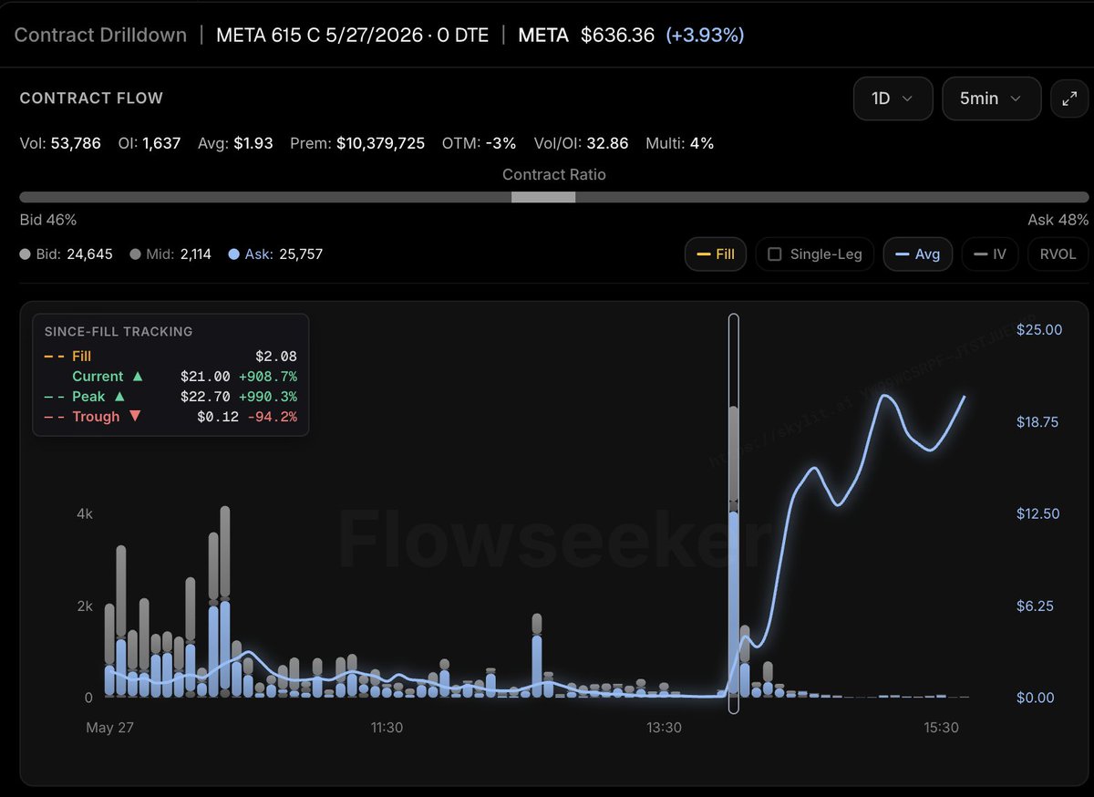Click the Ask 48% label
The image size is (1094, 797).
1058,220
